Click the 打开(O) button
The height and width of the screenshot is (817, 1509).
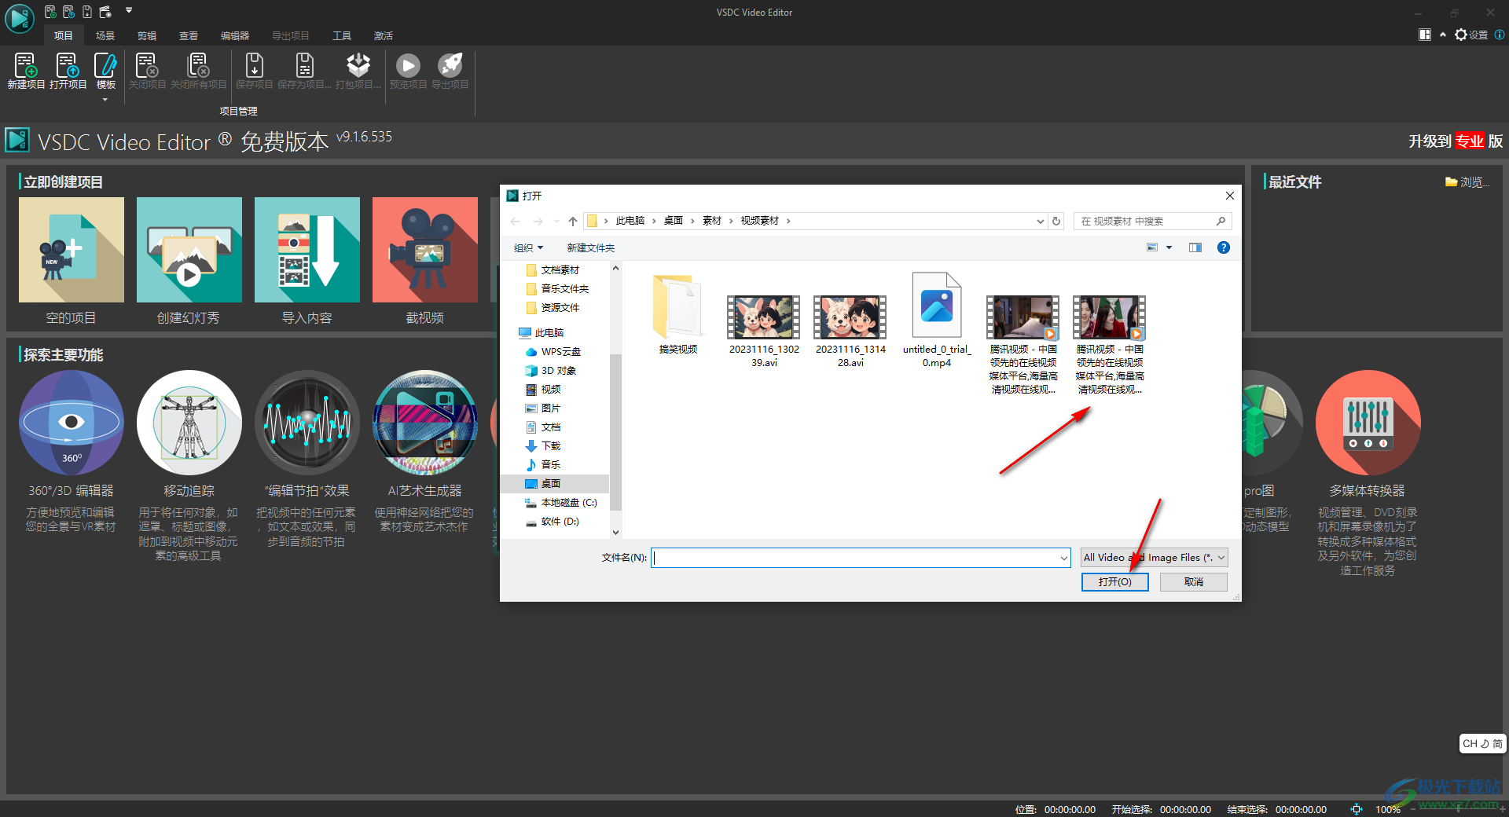point(1114,581)
